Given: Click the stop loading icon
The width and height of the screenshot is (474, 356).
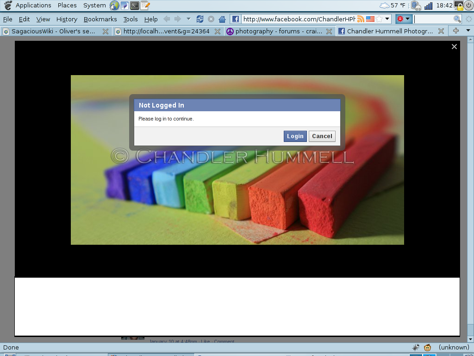Looking at the screenshot, I should coord(211,19).
